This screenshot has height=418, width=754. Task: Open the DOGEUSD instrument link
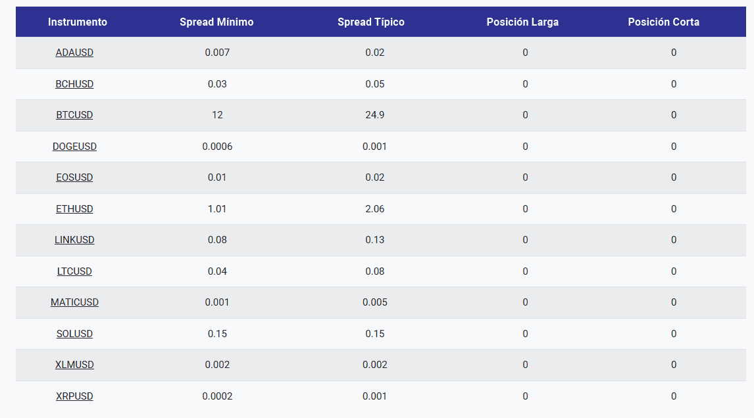[x=74, y=147]
